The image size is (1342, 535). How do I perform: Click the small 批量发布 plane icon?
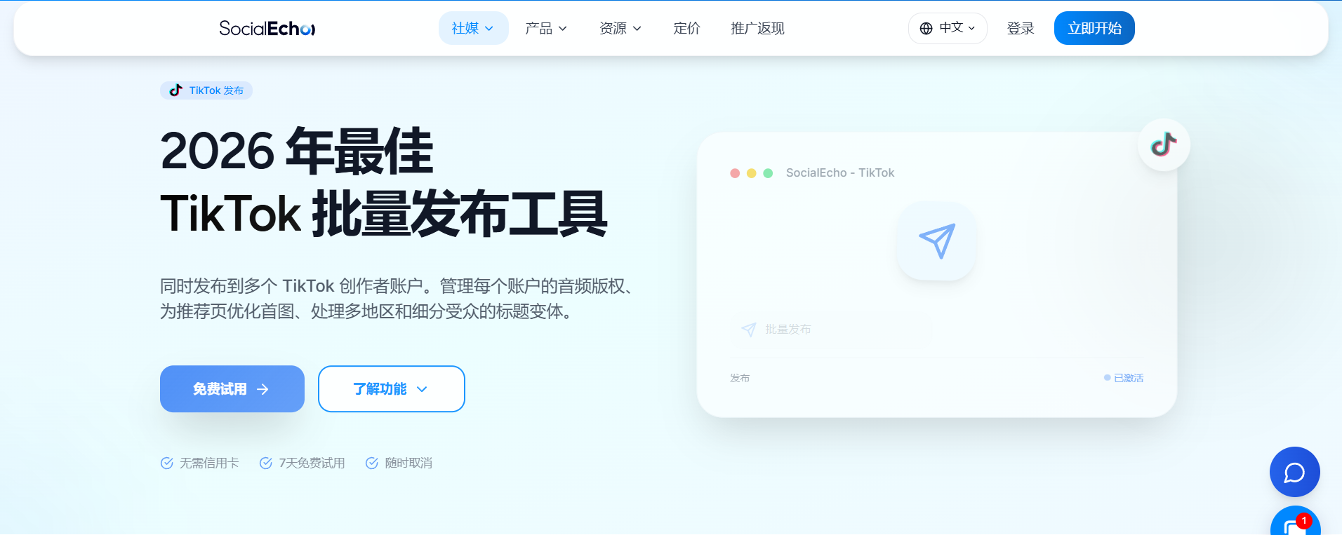pyautogui.click(x=748, y=330)
